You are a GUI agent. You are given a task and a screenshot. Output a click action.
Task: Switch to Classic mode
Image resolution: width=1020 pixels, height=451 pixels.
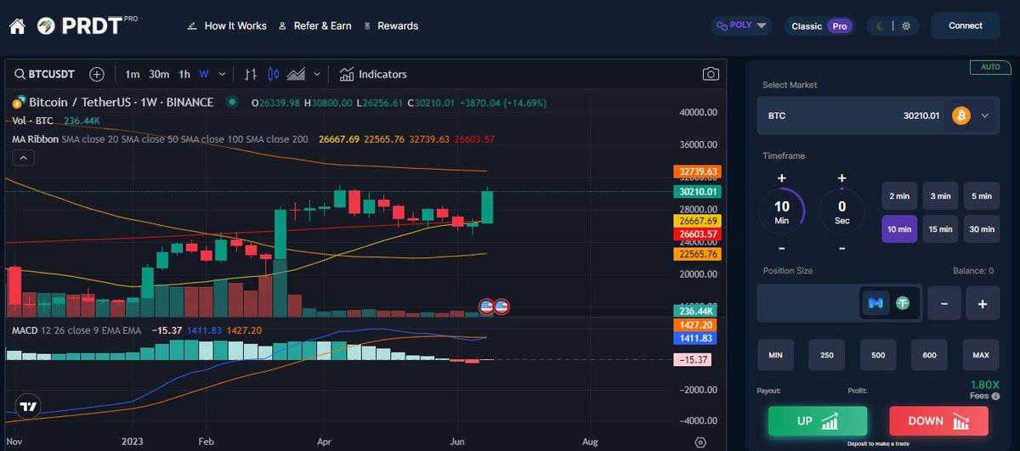807,25
